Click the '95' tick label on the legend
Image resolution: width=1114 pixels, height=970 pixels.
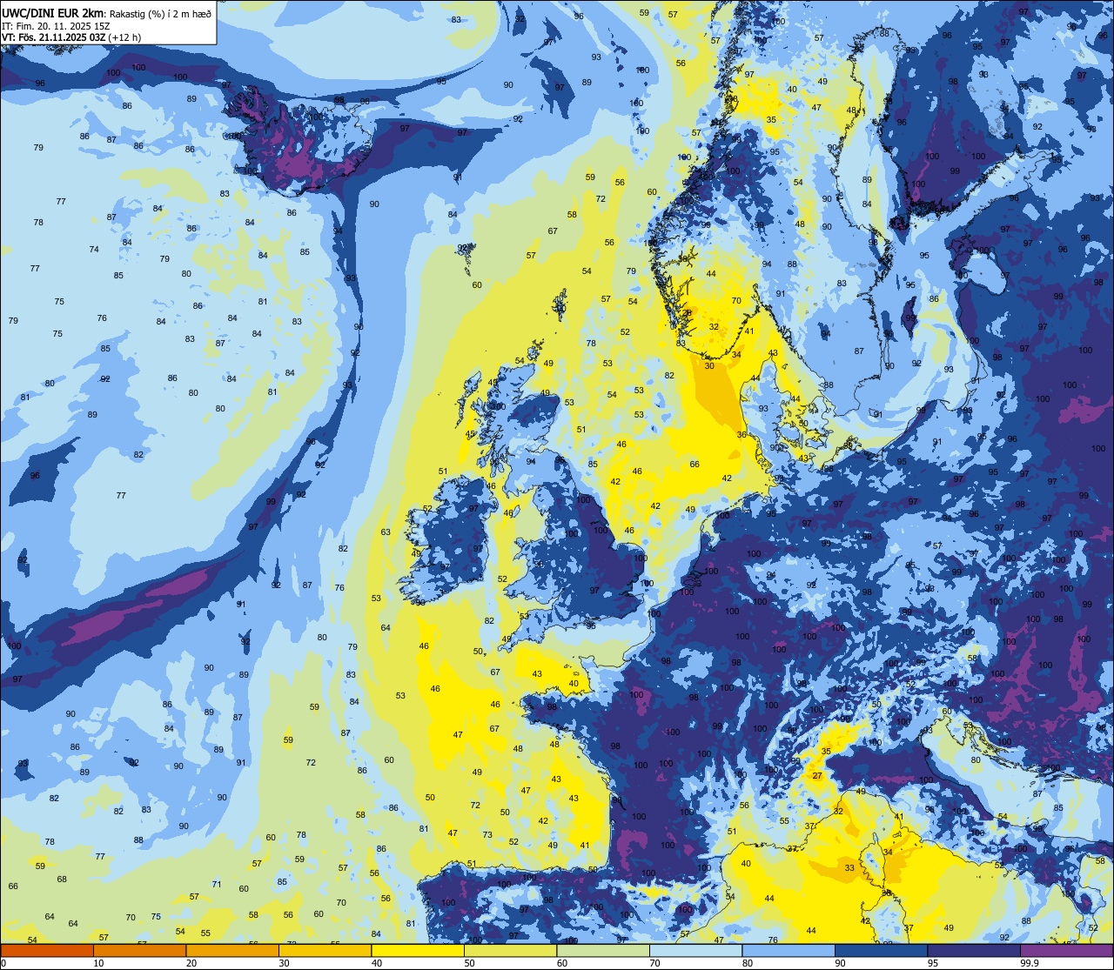pyautogui.click(x=932, y=963)
